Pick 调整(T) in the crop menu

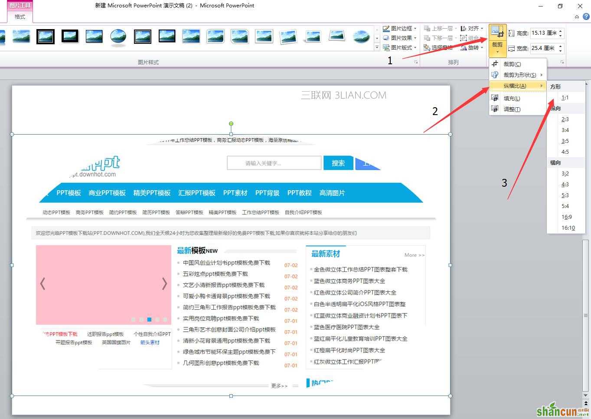click(x=518, y=109)
